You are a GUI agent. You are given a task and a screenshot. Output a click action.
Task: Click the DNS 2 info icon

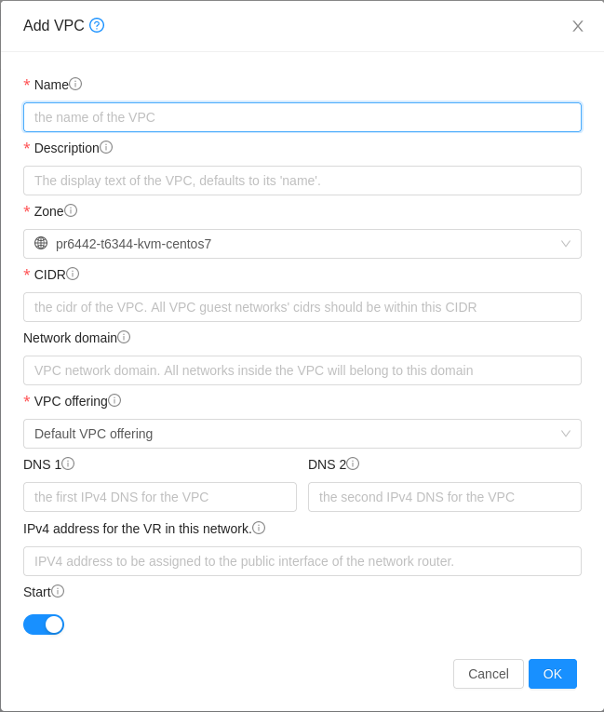pyautogui.click(x=353, y=463)
